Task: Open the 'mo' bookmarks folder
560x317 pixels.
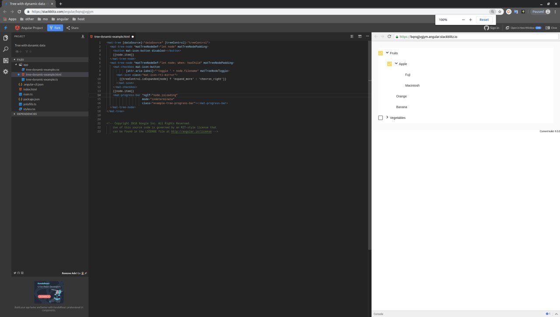Action: point(42,19)
